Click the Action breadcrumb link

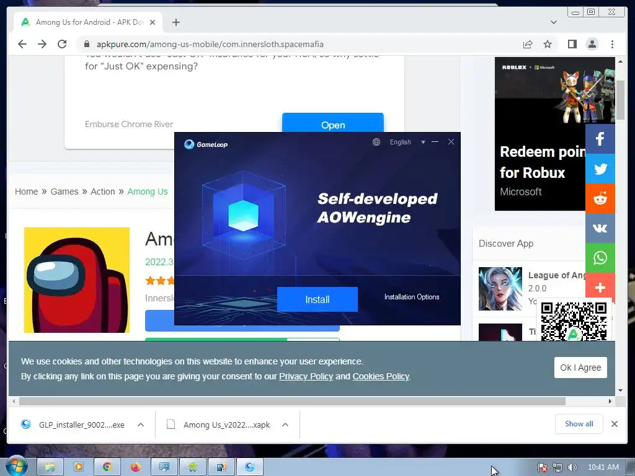click(103, 192)
